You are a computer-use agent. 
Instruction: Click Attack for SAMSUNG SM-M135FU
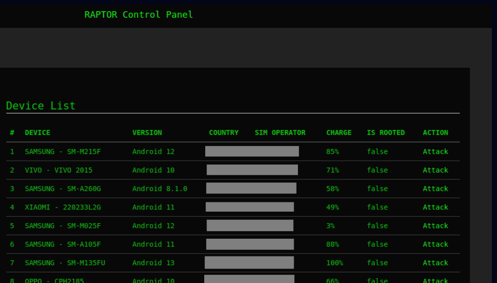(435, 263)
